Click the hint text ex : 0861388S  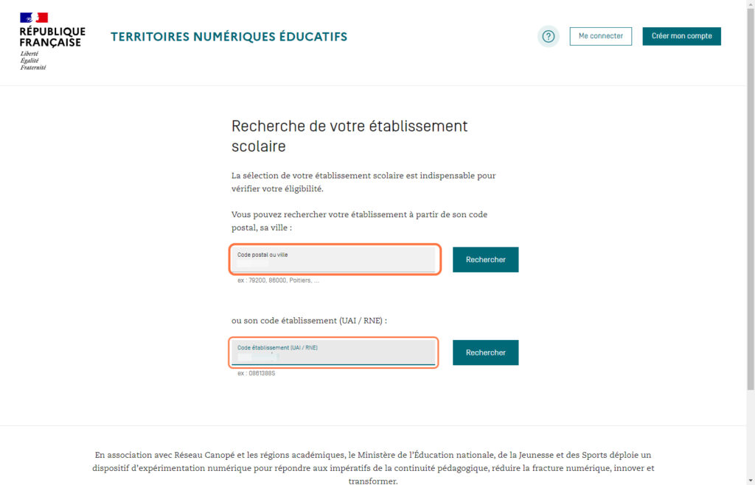click(256, 373)
